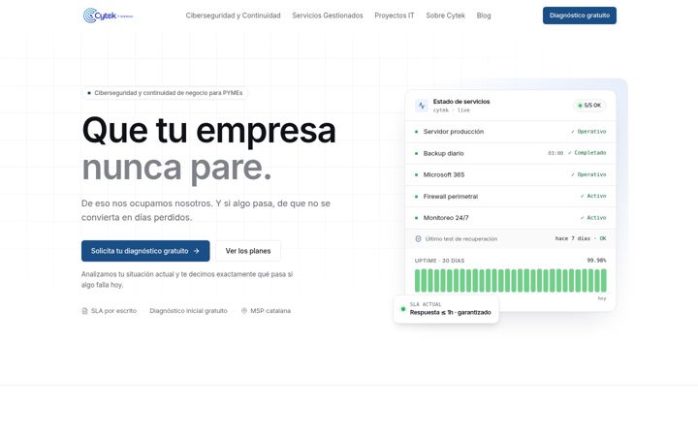
Task: Click the activity pulse icon in status card
Action: (x=421, y=106)
